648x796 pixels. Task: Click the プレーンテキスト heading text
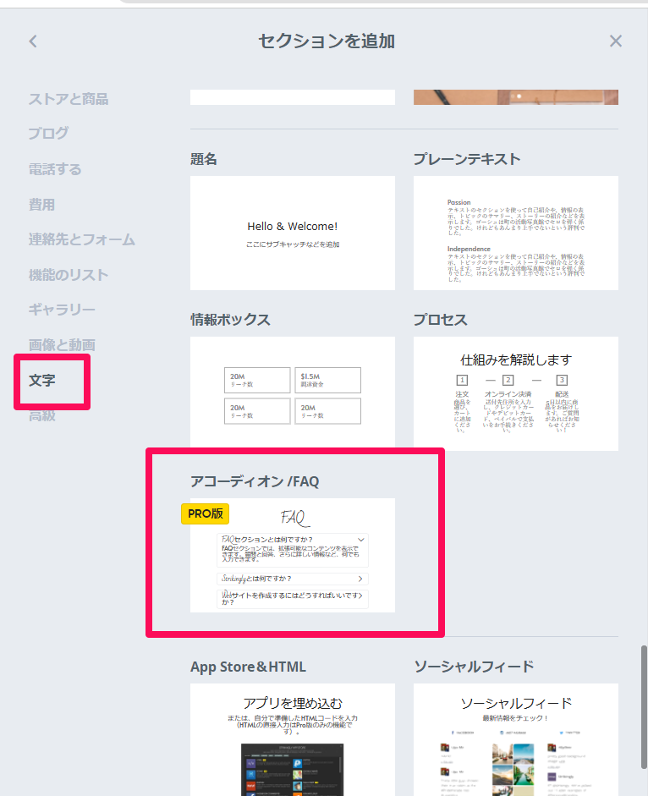[x=467, y=159]
